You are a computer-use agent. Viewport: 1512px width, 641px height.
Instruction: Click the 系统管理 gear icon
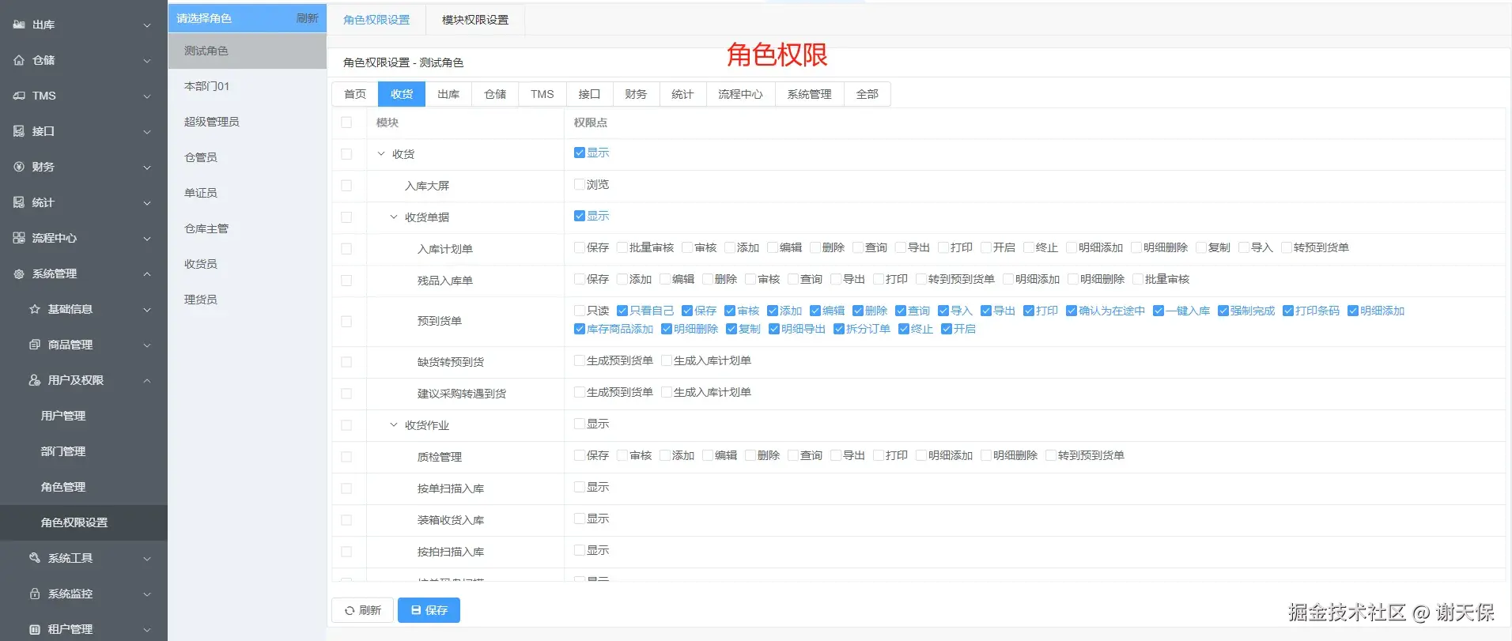tap(19, 273)
